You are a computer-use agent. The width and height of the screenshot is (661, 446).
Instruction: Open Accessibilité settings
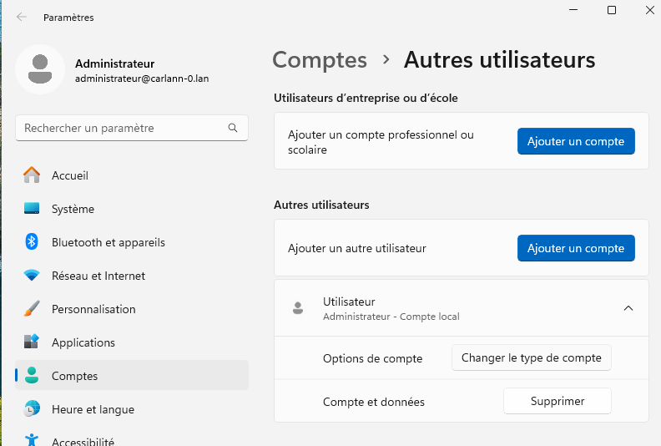pyautogui.click(x=132, y=438)
